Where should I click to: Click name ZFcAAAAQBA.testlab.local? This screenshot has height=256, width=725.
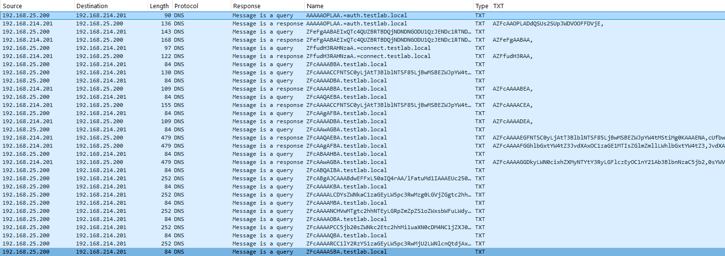(346, 235)
